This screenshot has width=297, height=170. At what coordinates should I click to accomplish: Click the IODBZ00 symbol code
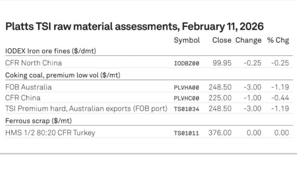pyautogui.click(x=187, y=63)
